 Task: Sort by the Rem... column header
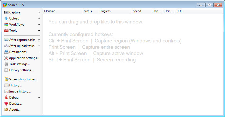point(169,11)
